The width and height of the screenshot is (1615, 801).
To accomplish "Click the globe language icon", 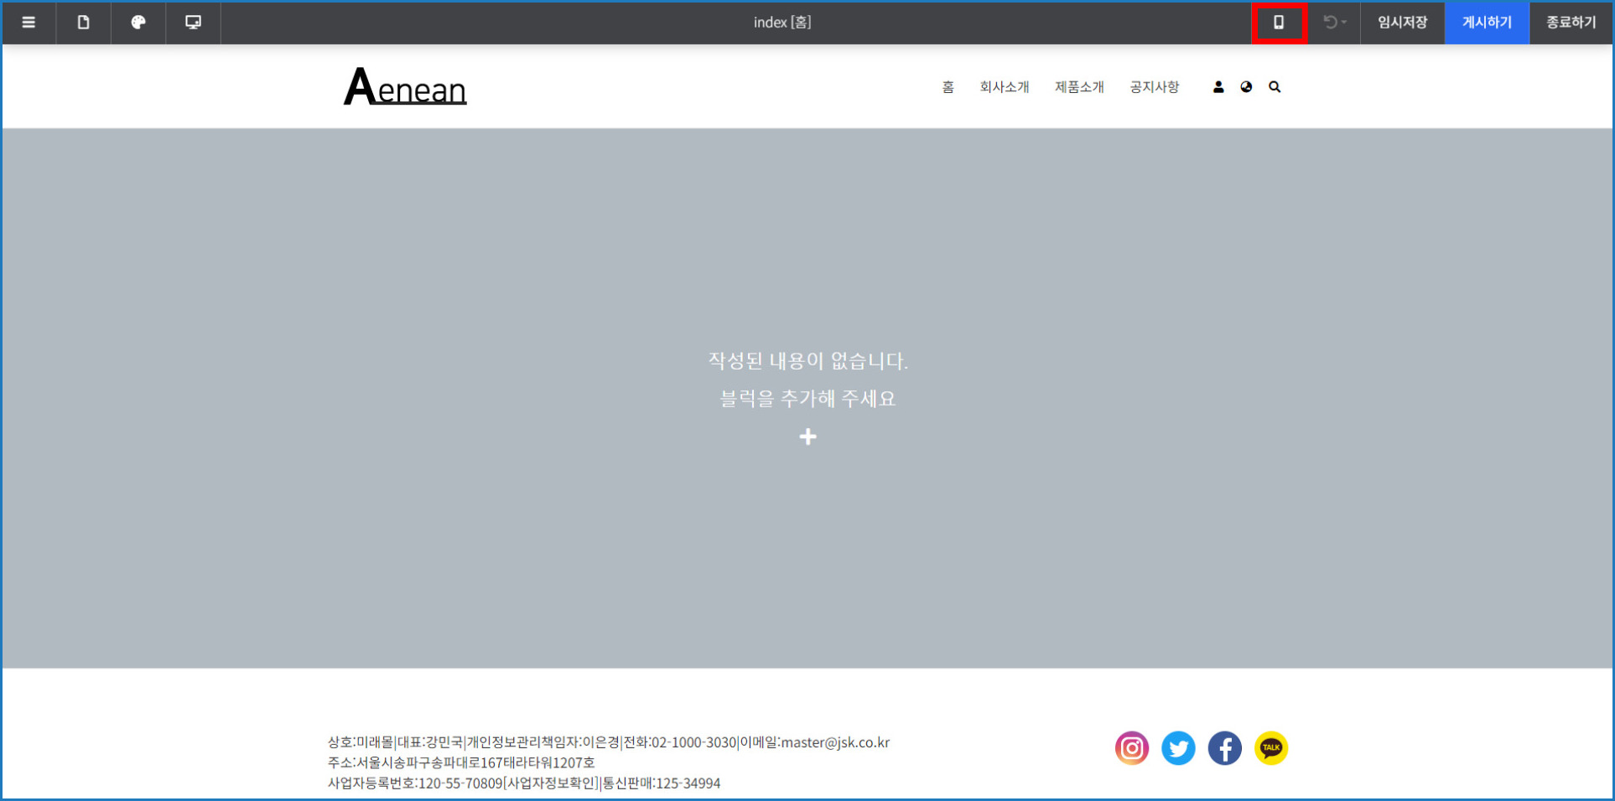I will (1246, 87).
